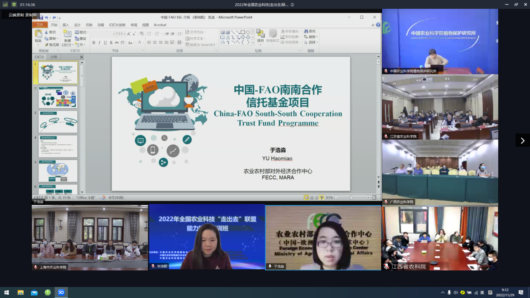This screenshot has height=298, width=530.
Task: Click the meeting info icon beside the title
Action: 292,5
